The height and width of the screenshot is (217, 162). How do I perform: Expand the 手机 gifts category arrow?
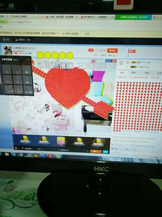pyautogui.click(x=33, y=149)
